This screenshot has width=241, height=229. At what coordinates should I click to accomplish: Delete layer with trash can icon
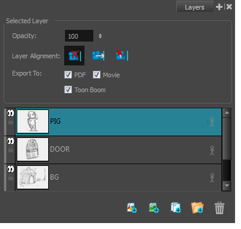[x=220, y=208]
